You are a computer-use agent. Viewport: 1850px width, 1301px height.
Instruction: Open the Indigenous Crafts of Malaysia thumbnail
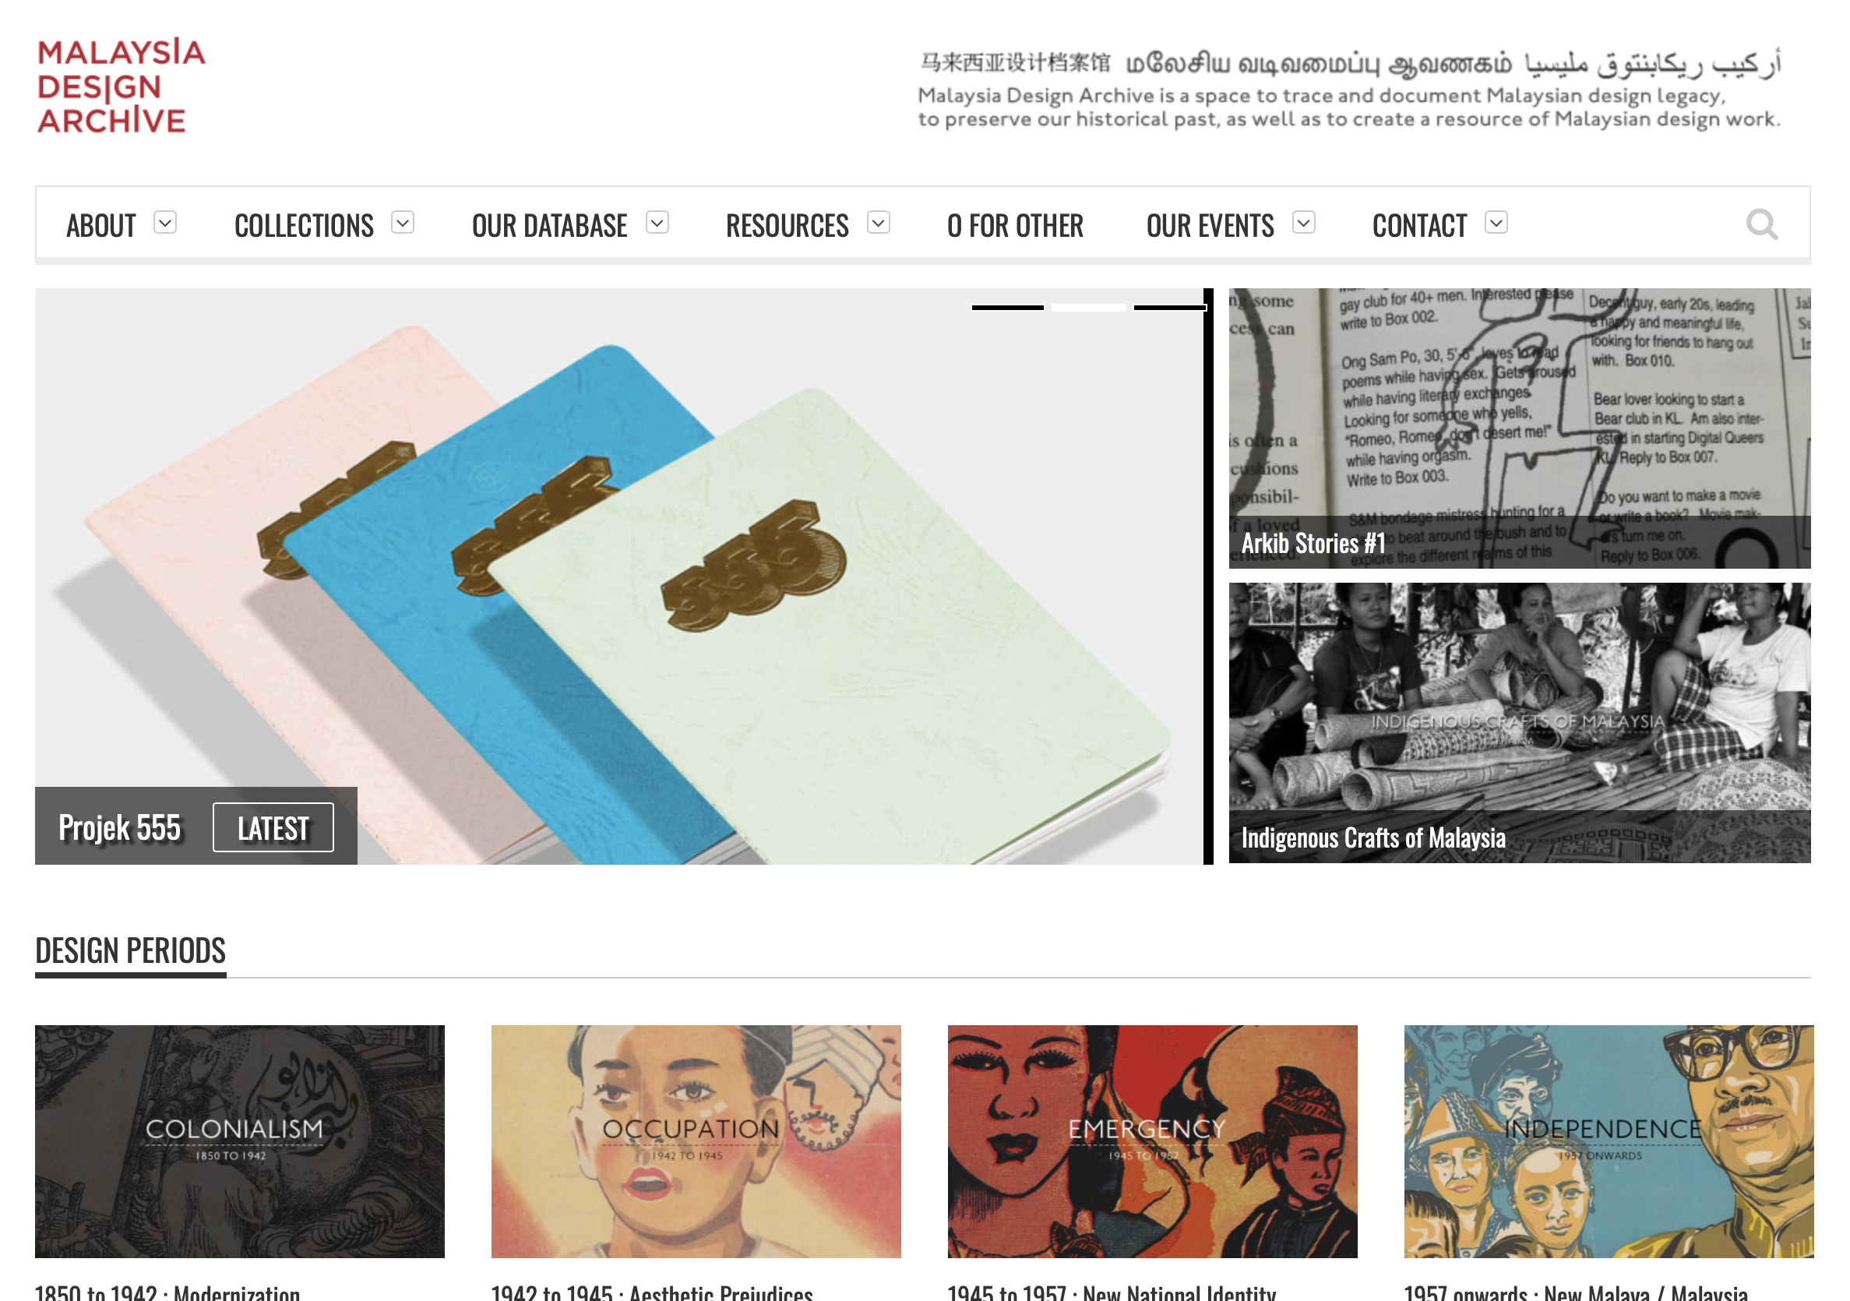pyautogui.click(x=1520, y=723)
